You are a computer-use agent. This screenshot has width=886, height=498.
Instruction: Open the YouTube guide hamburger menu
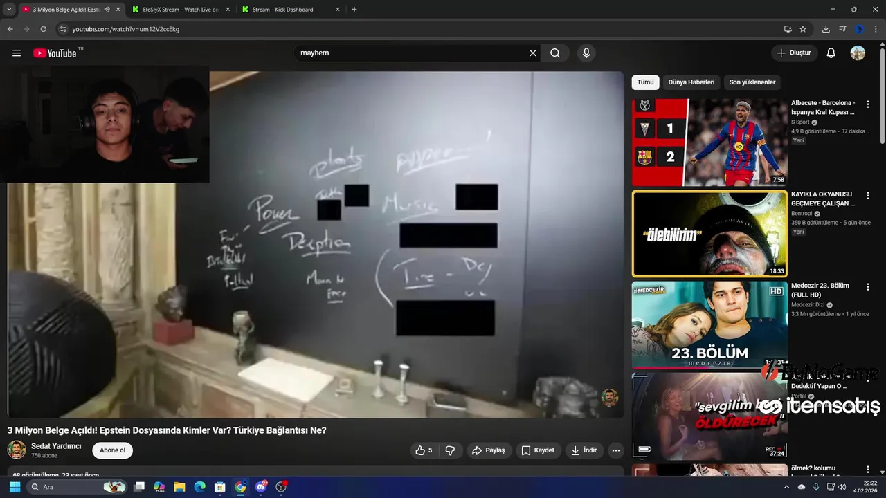pyautogui.click(x=17, y=53)
